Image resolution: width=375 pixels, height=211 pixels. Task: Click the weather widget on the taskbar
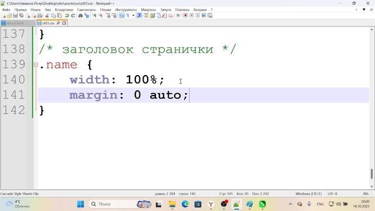(17, 204)
